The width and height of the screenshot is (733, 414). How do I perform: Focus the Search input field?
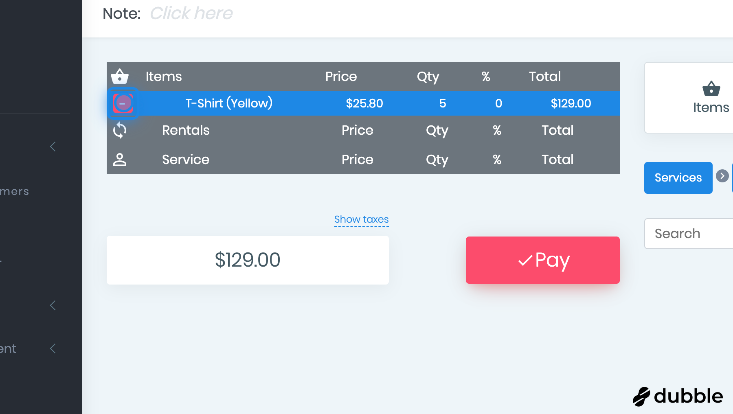click(x=688, y=234)
